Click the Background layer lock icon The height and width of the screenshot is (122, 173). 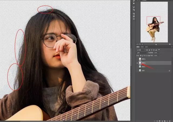(169, 71)
